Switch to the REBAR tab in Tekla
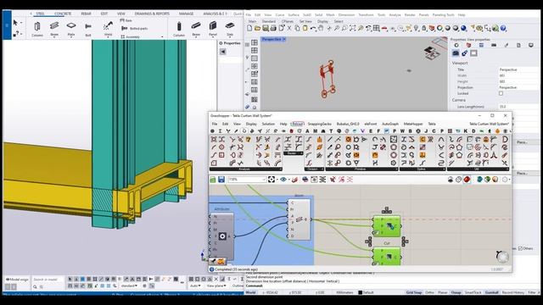Viewport: 543px width, 305px height. (x=86, y=14)
